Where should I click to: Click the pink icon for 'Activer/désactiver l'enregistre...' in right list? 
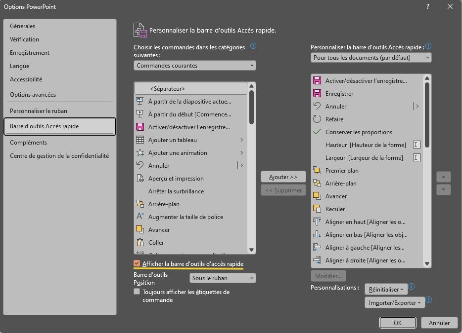317,80
